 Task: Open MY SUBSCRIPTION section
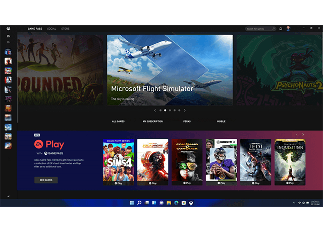[153, 122]
